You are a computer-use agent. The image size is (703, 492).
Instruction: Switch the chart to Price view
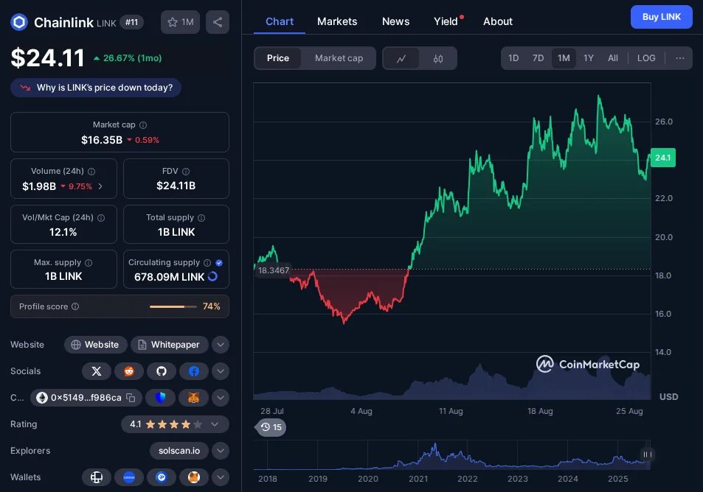pos(278,58)
